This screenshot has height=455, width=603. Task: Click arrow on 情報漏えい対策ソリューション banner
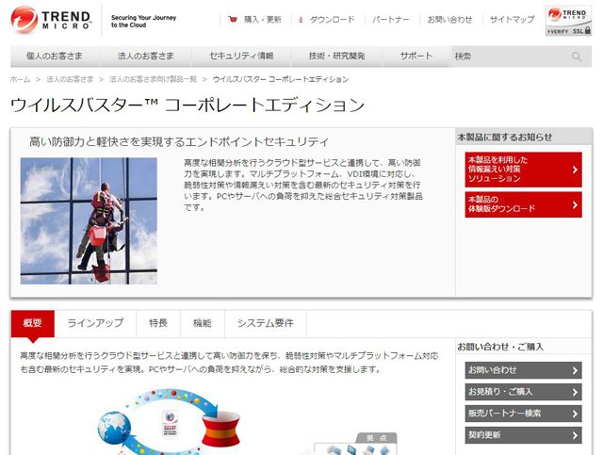coord(575,170)
